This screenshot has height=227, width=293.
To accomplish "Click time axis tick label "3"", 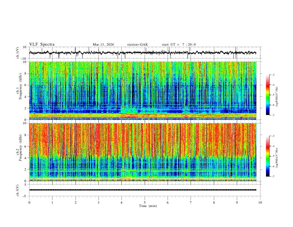I will (98, 203).
